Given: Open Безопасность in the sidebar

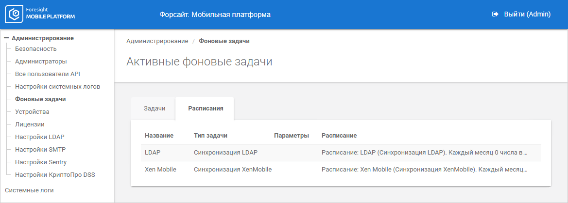Looking at the screenshot, I should point(36,49).
